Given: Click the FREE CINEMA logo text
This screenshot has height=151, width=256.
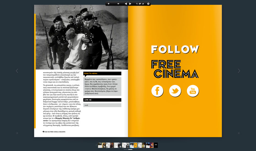Looking at the screenshot, I should 175,69.
